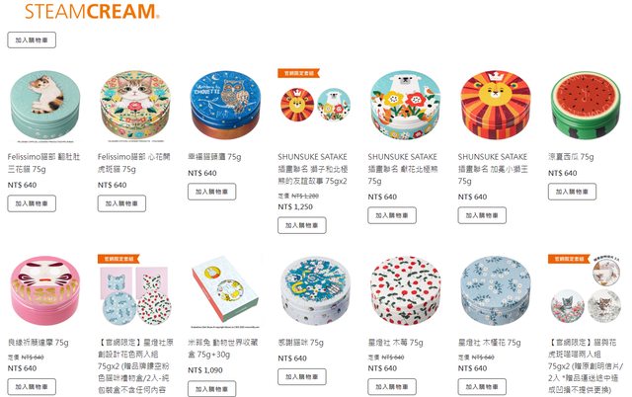View the calico cat green tin

coord(45,106)
